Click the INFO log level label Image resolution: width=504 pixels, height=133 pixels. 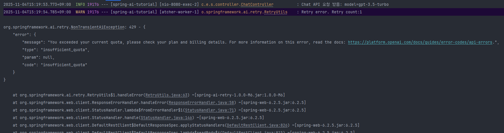[80, 5]
